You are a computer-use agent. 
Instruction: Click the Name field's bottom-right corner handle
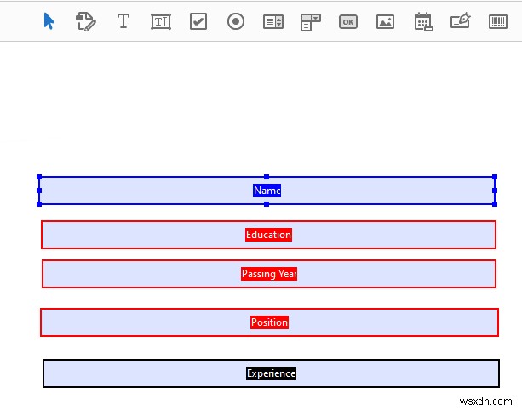pos(495,204)
